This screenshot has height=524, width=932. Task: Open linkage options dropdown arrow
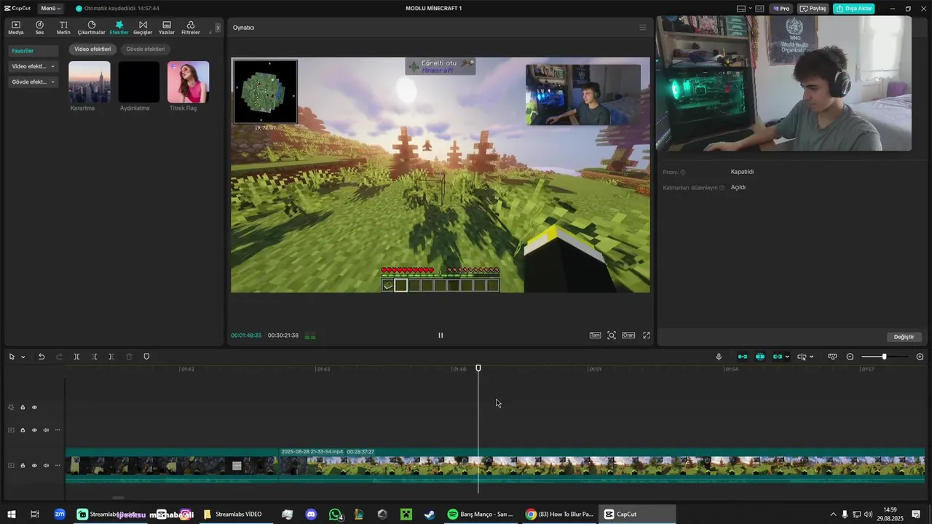pos(787,357)
